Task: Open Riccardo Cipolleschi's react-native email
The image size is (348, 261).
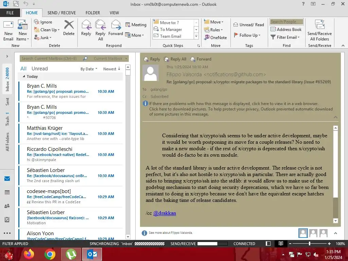Action: click(71, 155)
